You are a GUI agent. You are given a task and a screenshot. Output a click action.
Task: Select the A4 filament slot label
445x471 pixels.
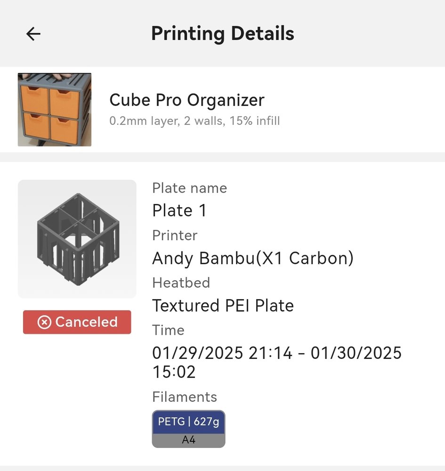[188, 441]
